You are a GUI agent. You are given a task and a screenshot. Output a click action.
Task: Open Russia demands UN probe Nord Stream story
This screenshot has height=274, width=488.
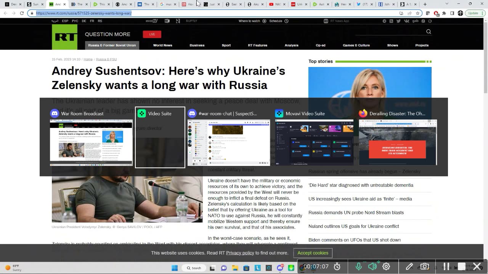356,213
